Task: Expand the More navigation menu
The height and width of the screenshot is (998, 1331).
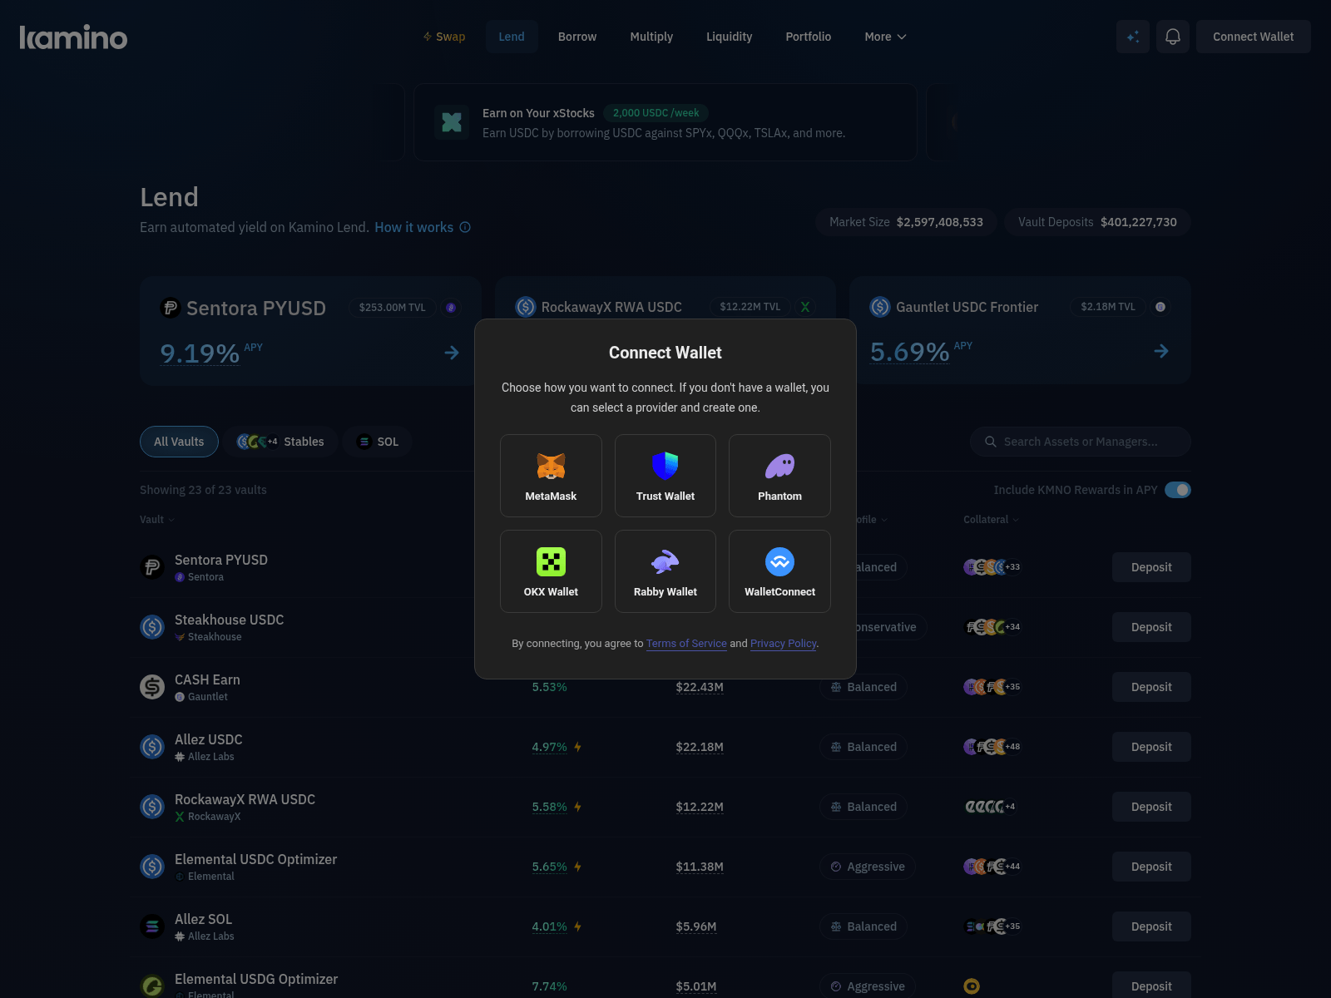Action: (885, 37)
